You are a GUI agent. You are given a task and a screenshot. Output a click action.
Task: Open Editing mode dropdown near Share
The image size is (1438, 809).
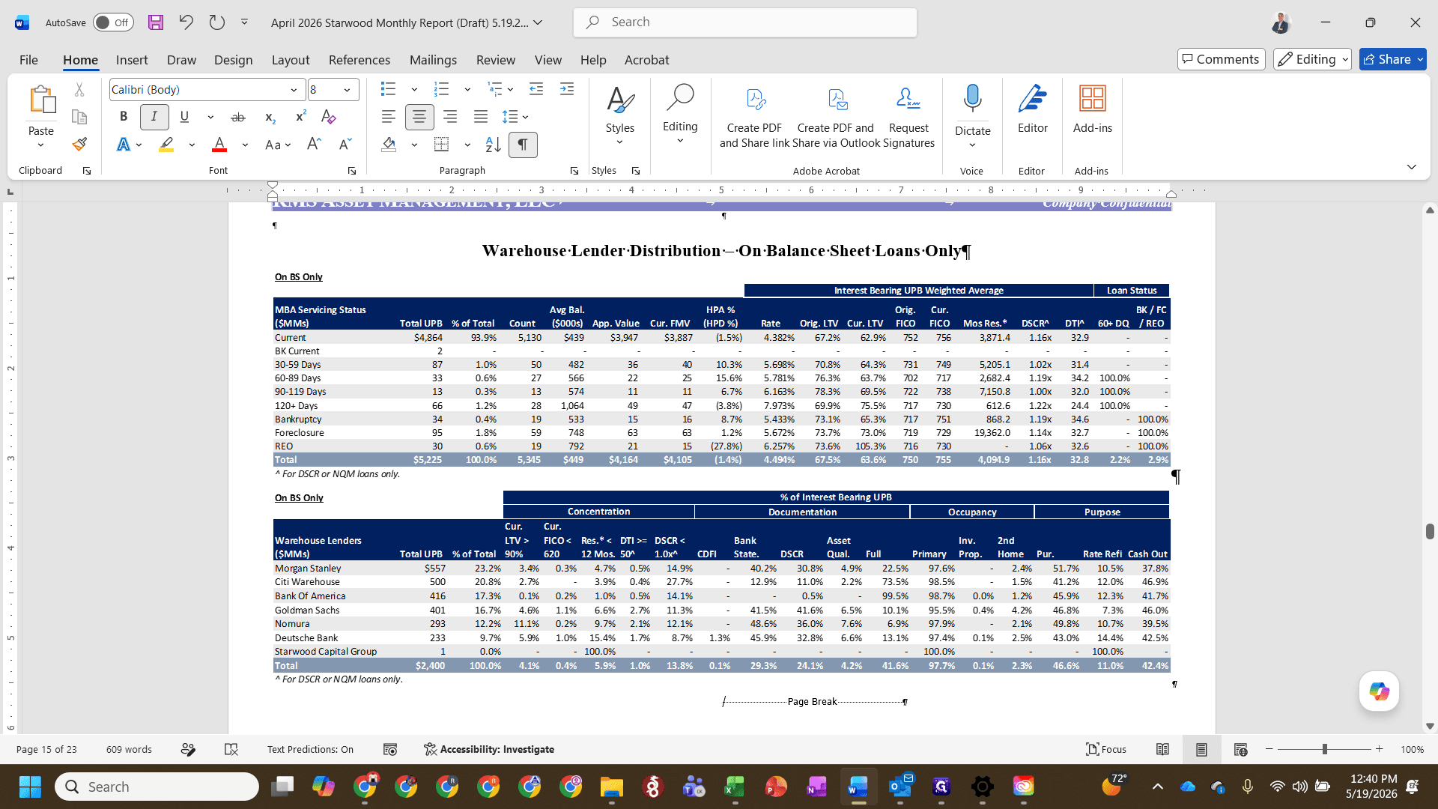click(x=1311, y=59)
